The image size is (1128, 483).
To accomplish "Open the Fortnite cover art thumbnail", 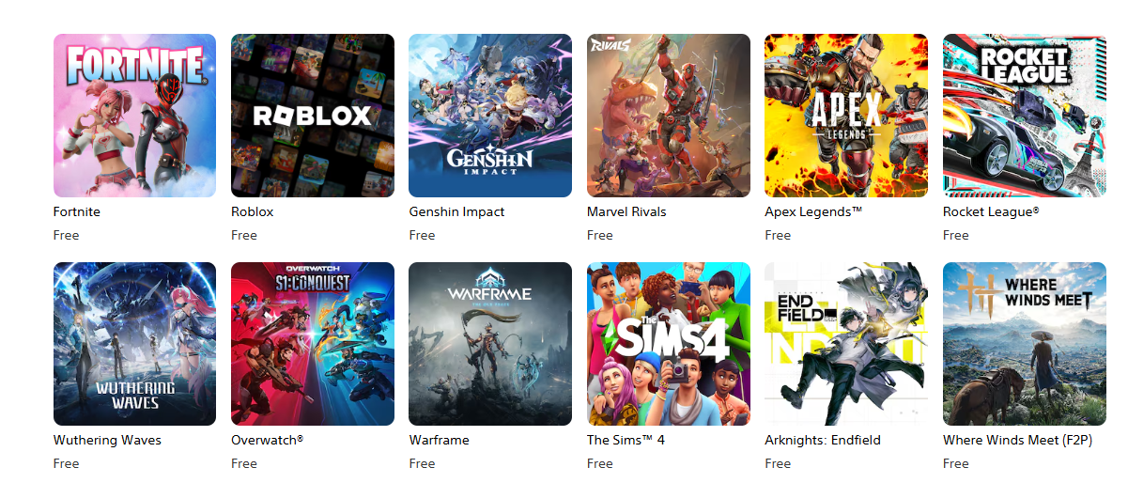I will pyautogui.click(x=134, y=116).
